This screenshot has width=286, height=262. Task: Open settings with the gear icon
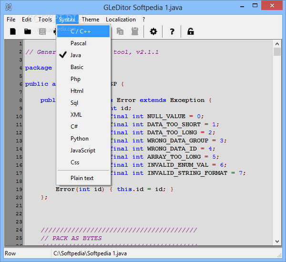click(x=153, y=31)
